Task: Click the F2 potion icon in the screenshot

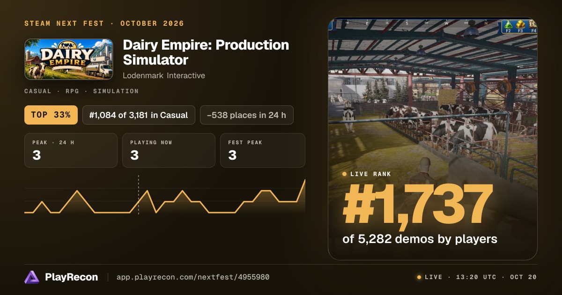Action: point(508,26)
